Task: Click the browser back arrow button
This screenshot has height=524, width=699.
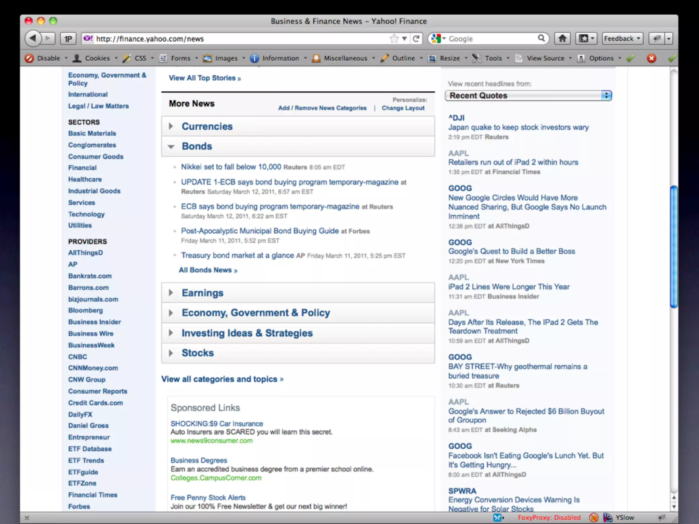Action: click(x=33, y=38)
